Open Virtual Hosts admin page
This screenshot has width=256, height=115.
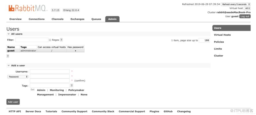tap(222, 35)
